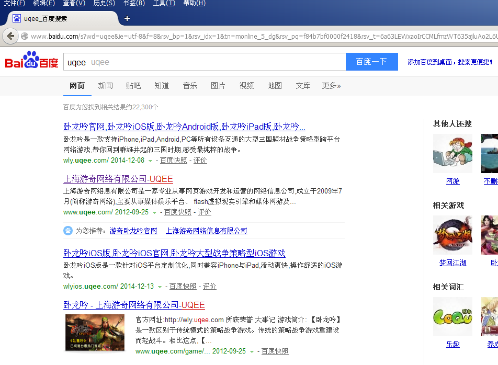Expand dropdown arrow next to wlyios.uqee.com 2014-12-13
This screenshot has height=365, width=498.
[x=160, y=287]
